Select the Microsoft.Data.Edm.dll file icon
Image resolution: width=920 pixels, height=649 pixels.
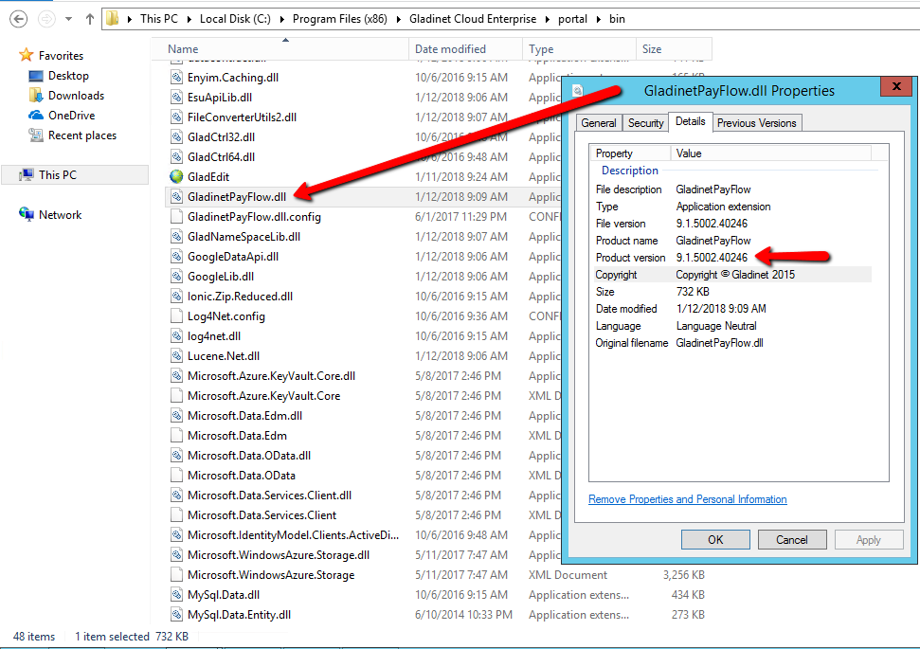(x=176, y=416)
